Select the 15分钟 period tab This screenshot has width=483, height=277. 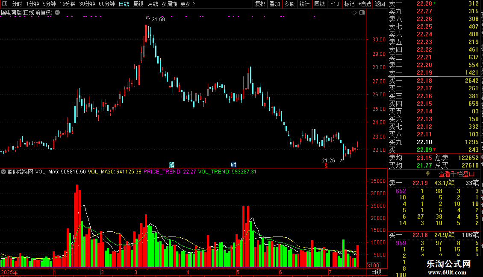pos(68,4)
